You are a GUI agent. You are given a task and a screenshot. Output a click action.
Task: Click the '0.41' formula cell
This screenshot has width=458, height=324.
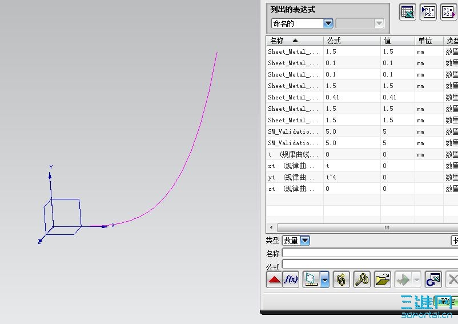[x=352, y=97]
